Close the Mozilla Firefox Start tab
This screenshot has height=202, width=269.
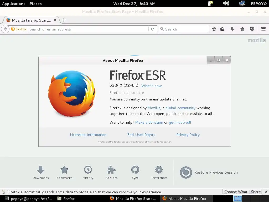[55, 20]
